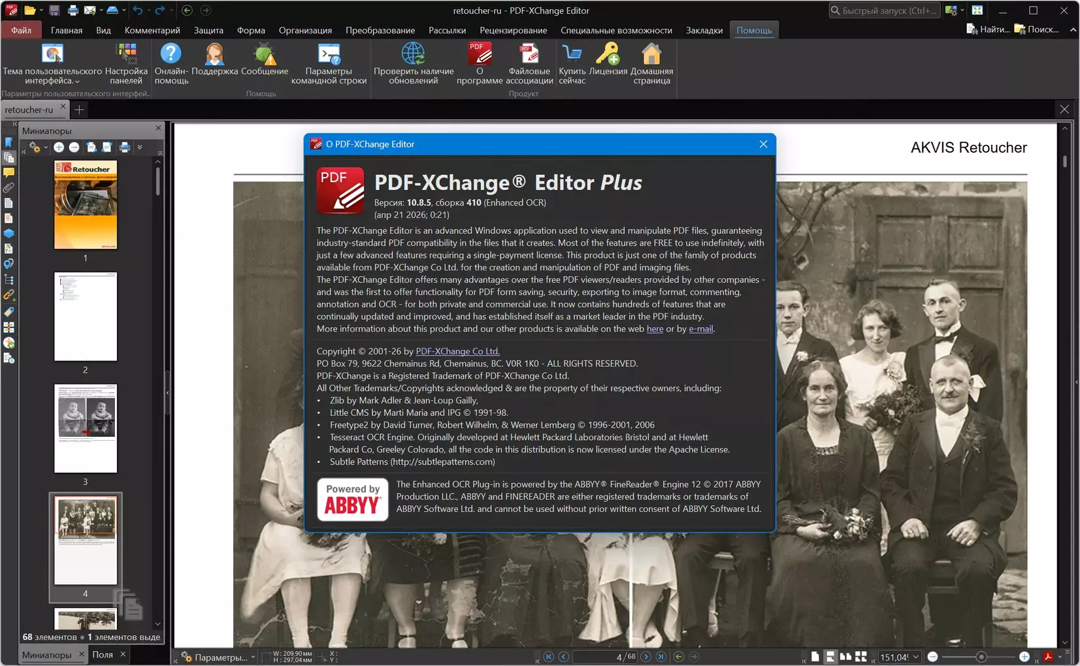Click the License key icon
Viewport: 1080px width, 666px height.
(x=608, y=54)
